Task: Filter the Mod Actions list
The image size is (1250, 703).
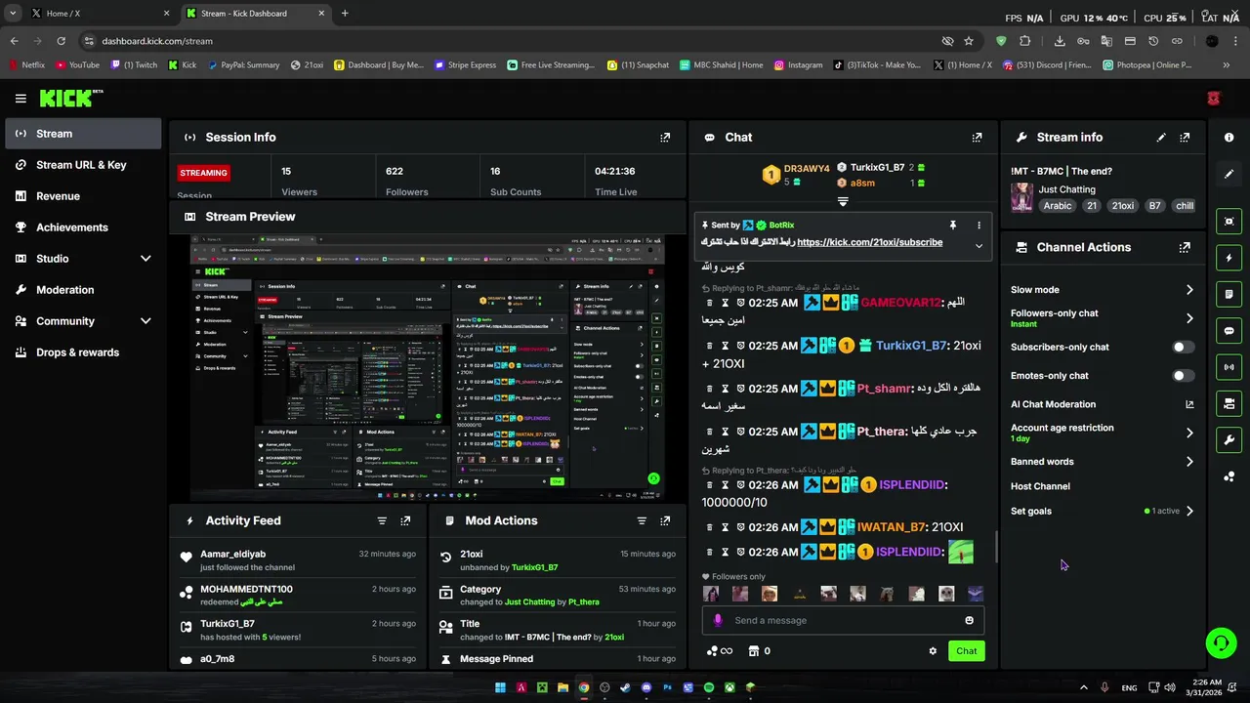Action: (642, 521)
